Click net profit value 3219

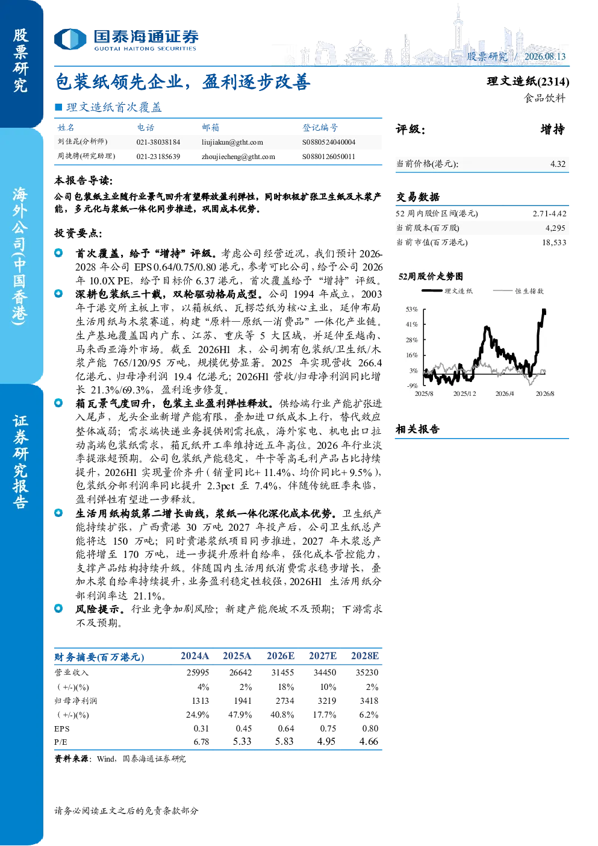click(327, 701)
